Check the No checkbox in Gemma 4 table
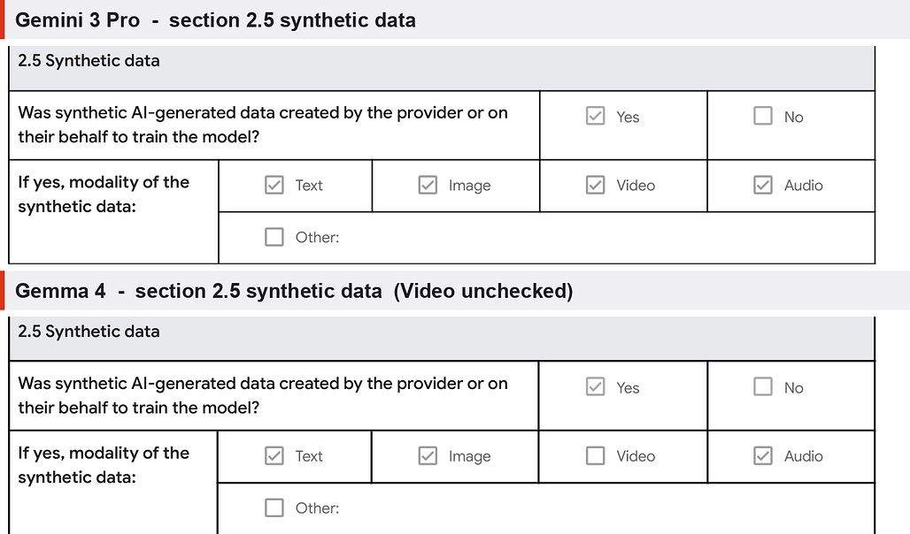 pos(762,386)
